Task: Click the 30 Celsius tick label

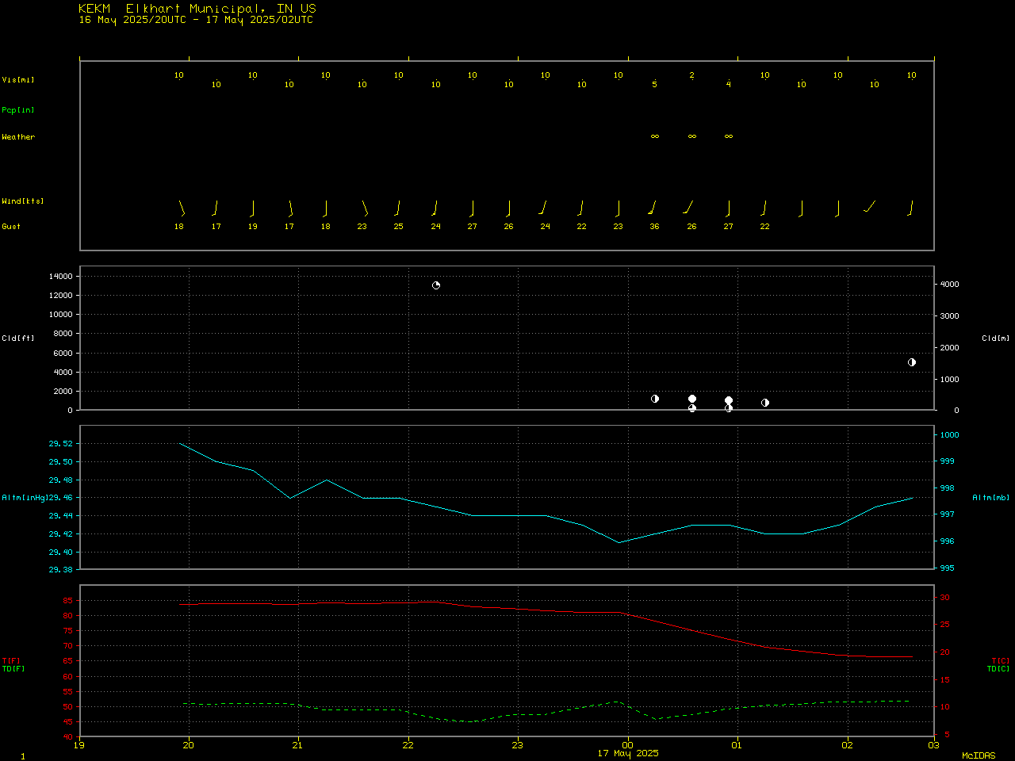Action: click(945, 598)
